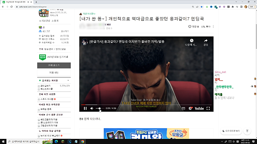The height and width of the screenshot is (144, 257).
Task: Collapse the 즐겨찾는 게시판 favorites section
Action: coord(68,81)
